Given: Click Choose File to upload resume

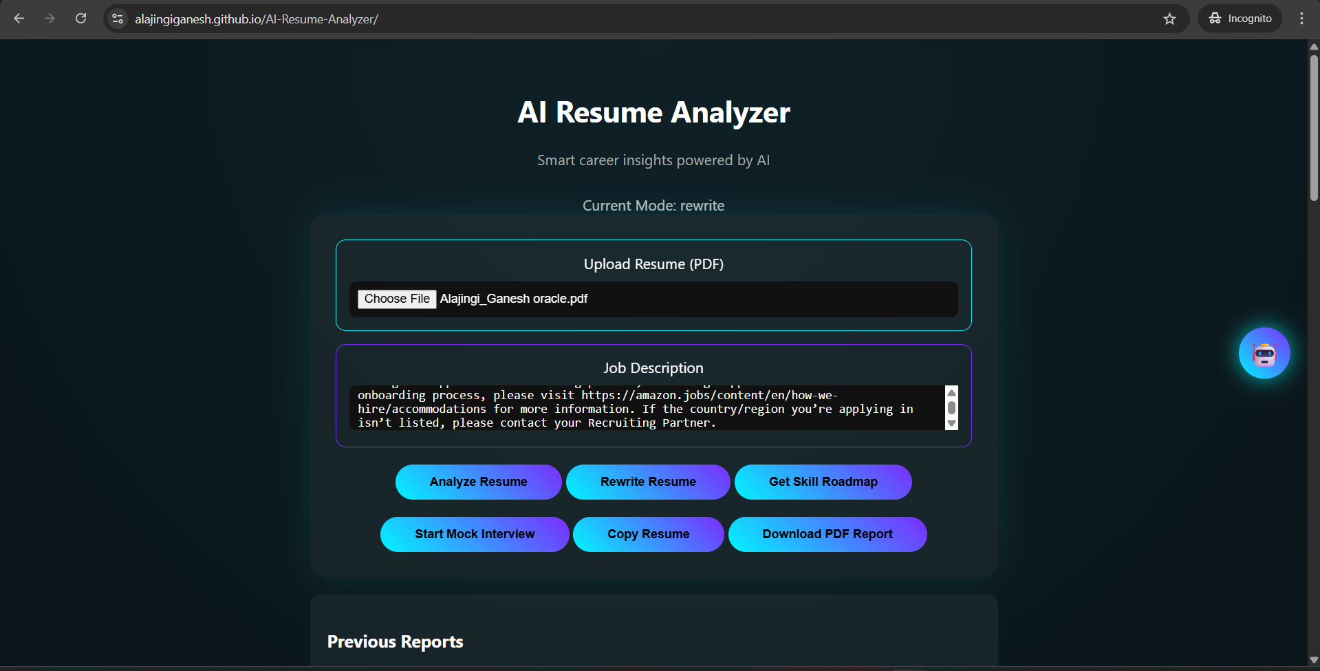Looking at the screenshot, I should click(397, 299).
